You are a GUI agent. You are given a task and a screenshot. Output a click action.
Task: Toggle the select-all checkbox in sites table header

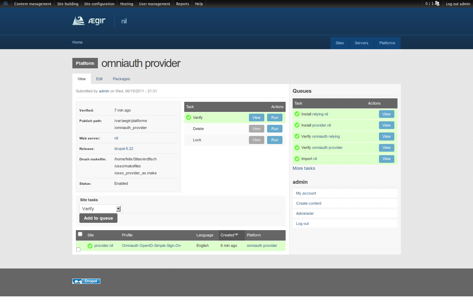click(80, 234)
